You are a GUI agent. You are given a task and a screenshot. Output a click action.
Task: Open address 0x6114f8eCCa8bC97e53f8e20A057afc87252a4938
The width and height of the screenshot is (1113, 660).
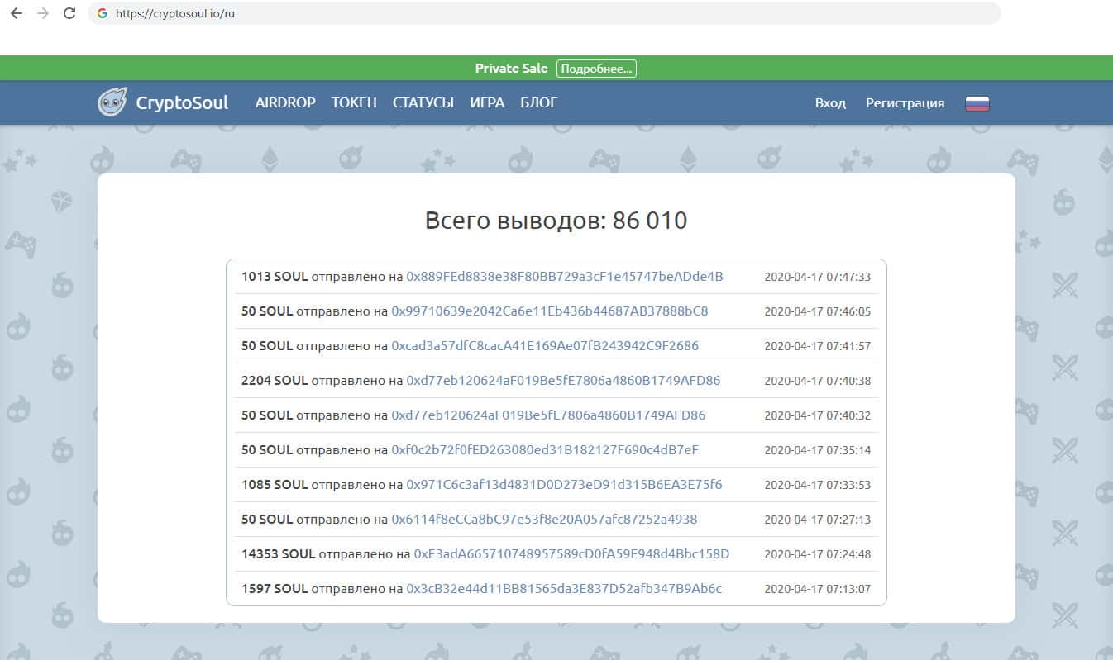point(544,520)
